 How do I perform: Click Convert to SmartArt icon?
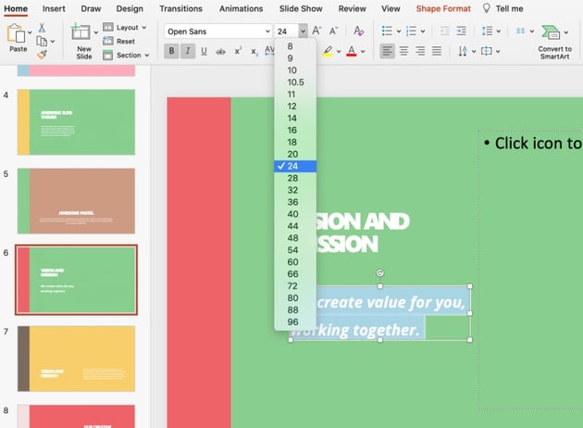(x=554, y=35)
